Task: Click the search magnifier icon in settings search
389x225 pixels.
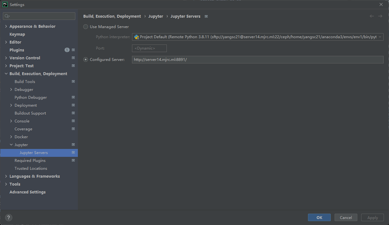Action: (x=7, y=16)
